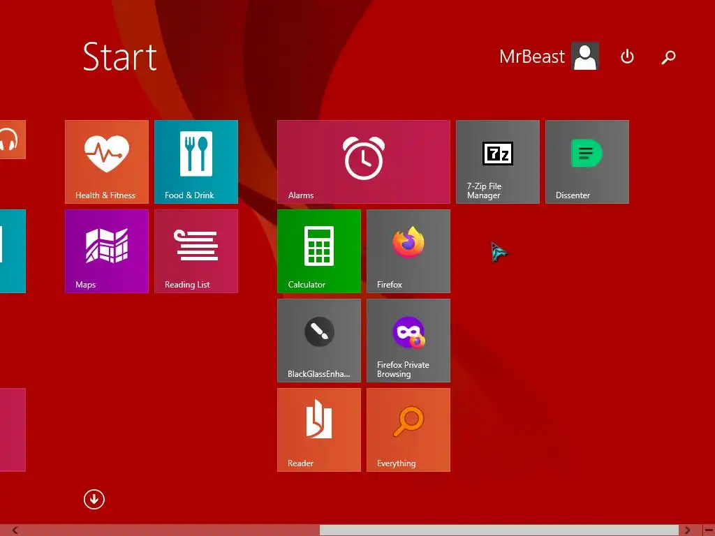715x536 pixels.
Task: Launch the Maps tile
Action: point(107,251)
